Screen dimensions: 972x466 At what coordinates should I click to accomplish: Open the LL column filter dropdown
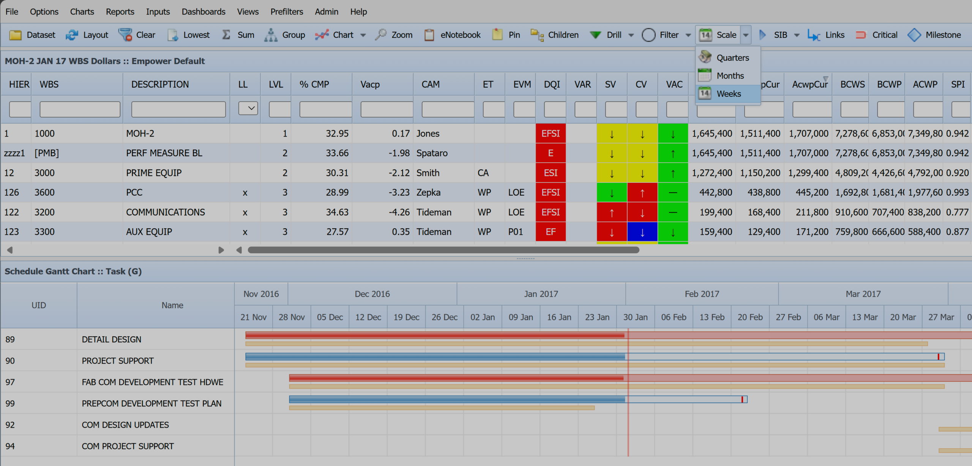(x=249, y=108)
